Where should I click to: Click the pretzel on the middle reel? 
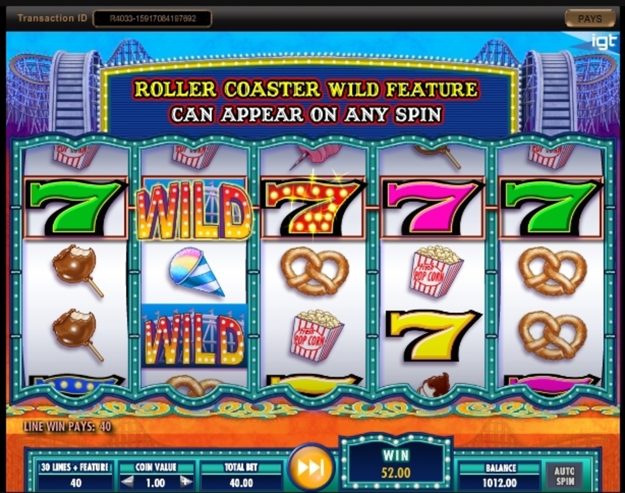click(x=315, y=270)
